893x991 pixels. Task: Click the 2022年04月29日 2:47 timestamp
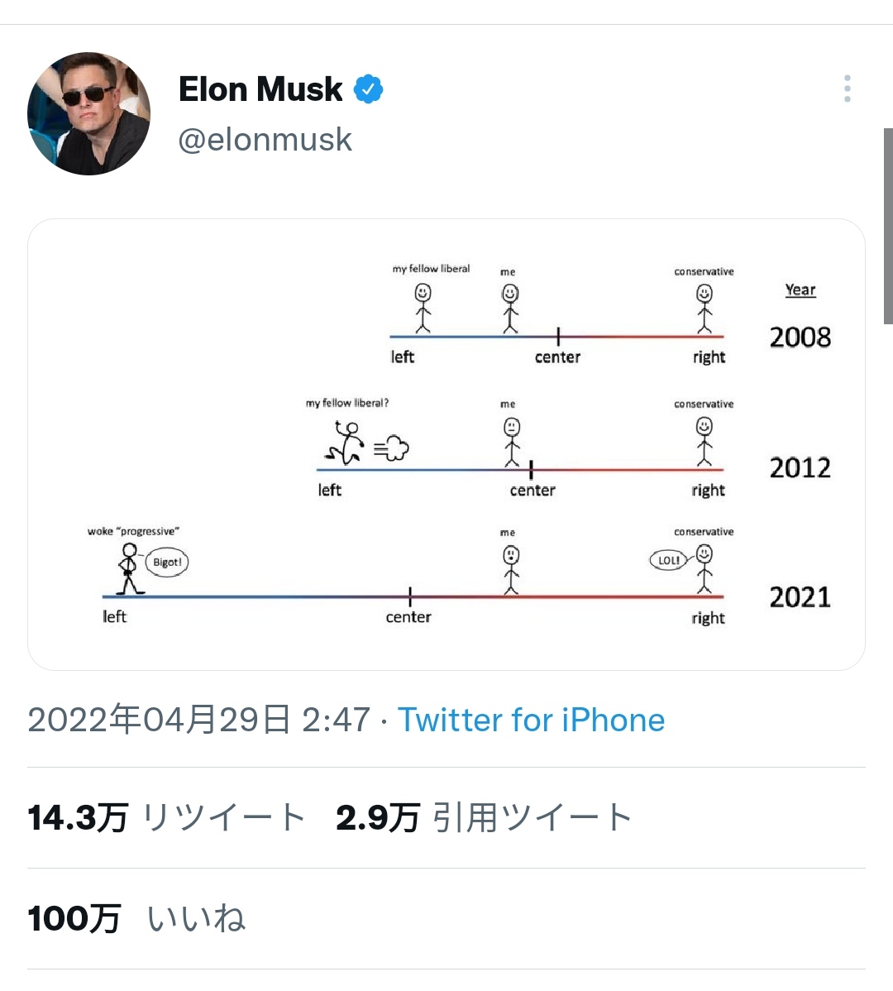(x=198, y=720)
